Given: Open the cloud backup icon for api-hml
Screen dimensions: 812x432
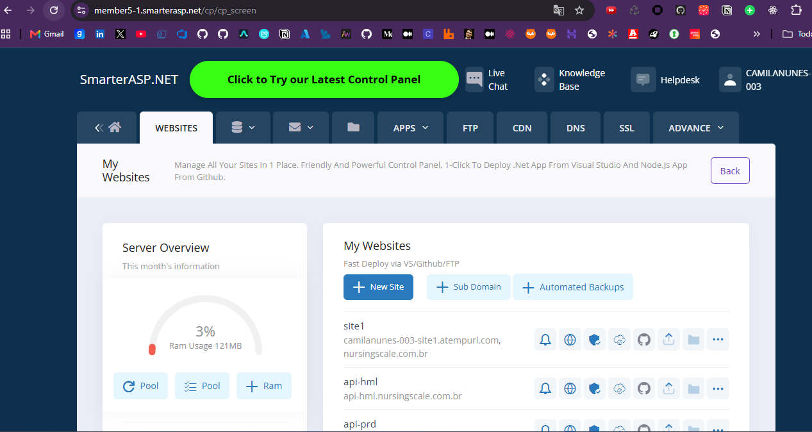Looking at the screenshot, I should 619,388.
